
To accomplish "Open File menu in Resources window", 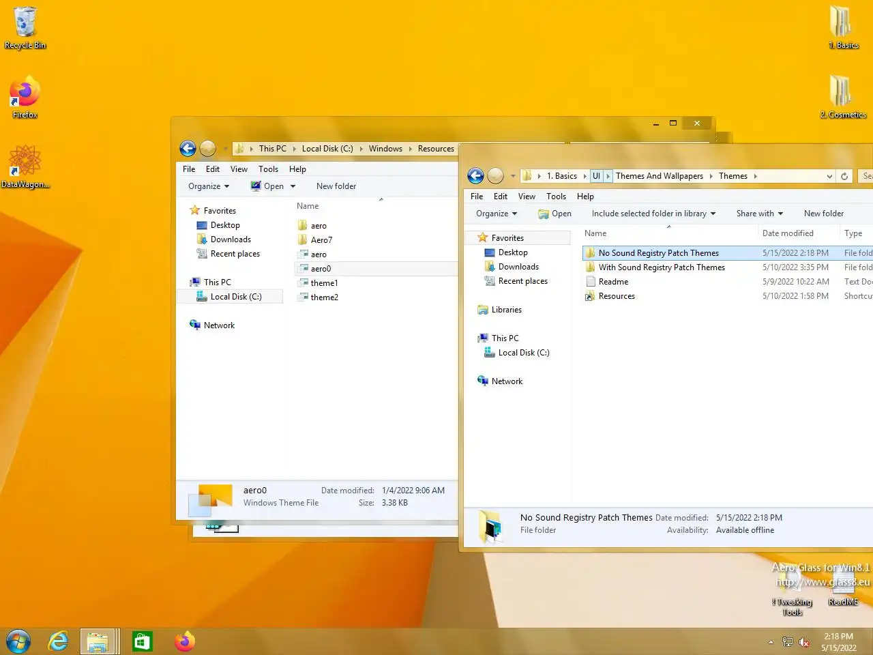I will click(189, 169).
